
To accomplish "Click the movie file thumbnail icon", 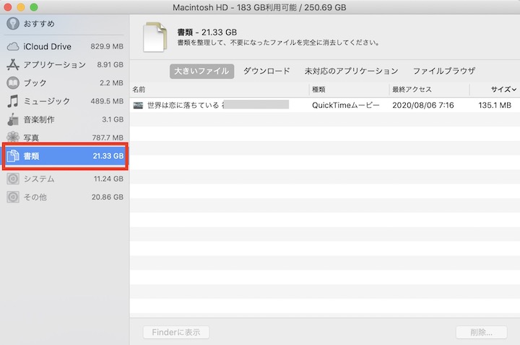I will [138, 106].
